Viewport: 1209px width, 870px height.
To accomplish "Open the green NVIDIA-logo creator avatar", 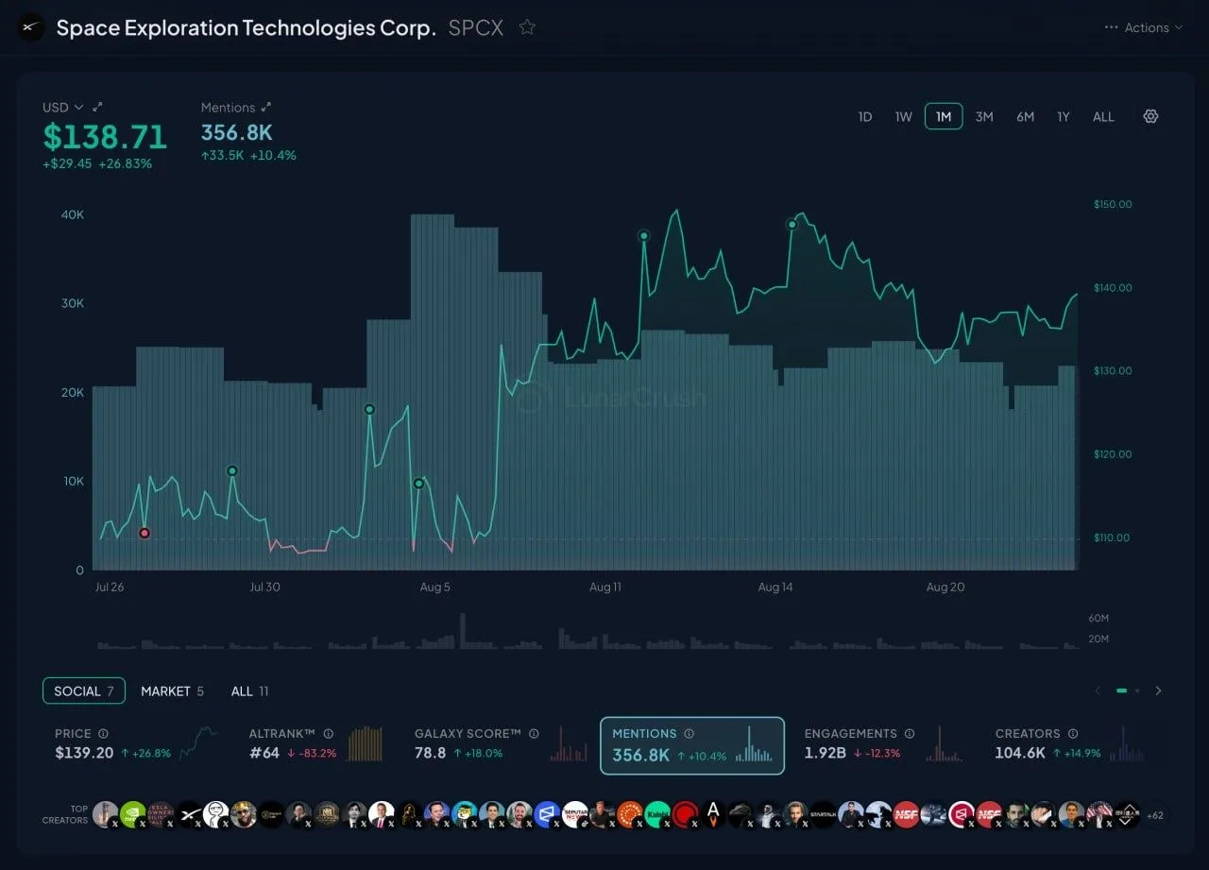I will click(133, 814).
